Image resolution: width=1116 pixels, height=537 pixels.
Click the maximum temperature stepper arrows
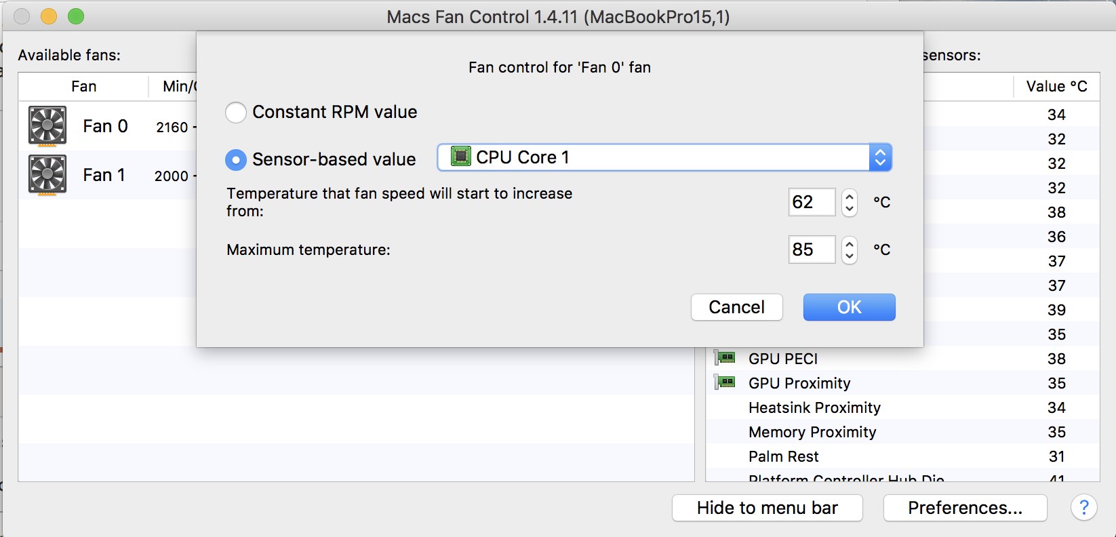pyautogui.click(x=850, y=250)
